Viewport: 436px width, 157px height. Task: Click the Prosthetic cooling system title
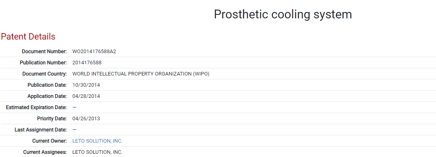tap(283, 14)
